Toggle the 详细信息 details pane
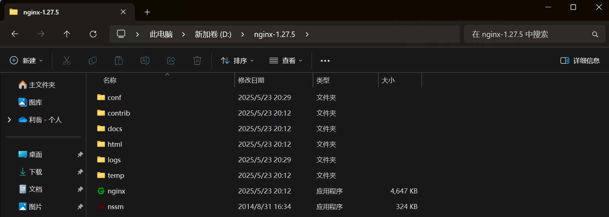609x217 pixels. click(x=580, y=60)
